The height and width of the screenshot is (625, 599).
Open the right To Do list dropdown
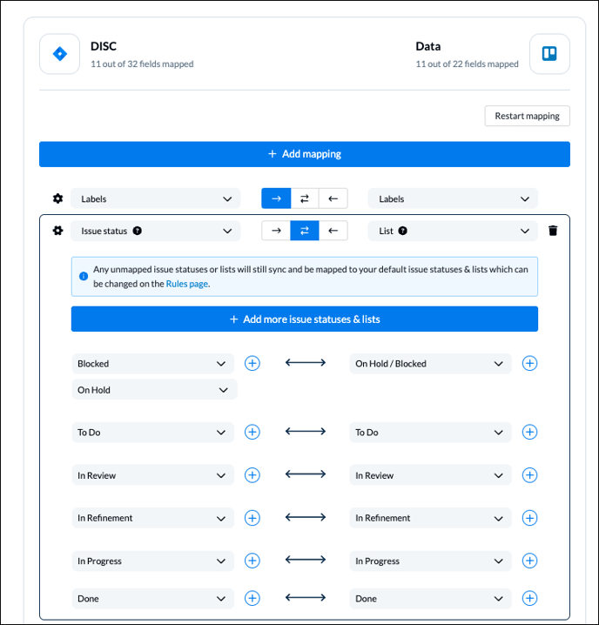(x=430, y=432)
